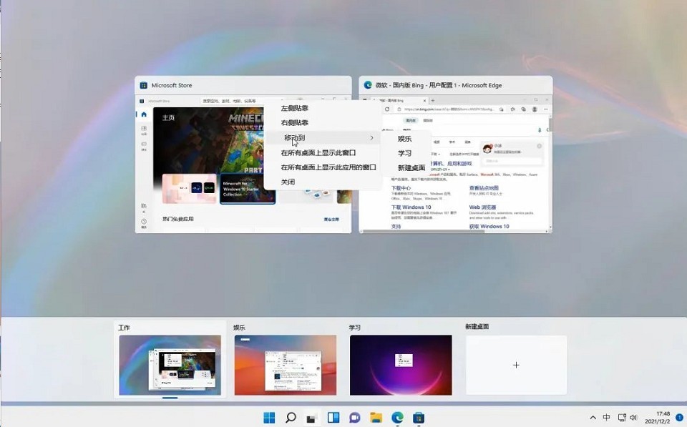
Task: Open the notification count badge
Action: [x=680, y=418]
